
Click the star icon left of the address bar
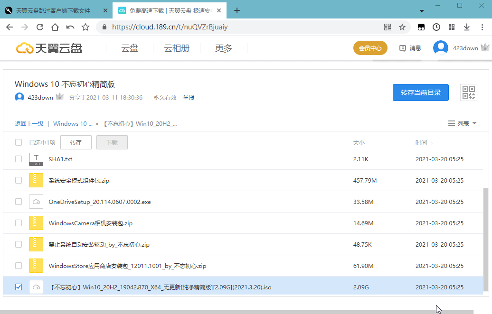click(x=85, y=27)
